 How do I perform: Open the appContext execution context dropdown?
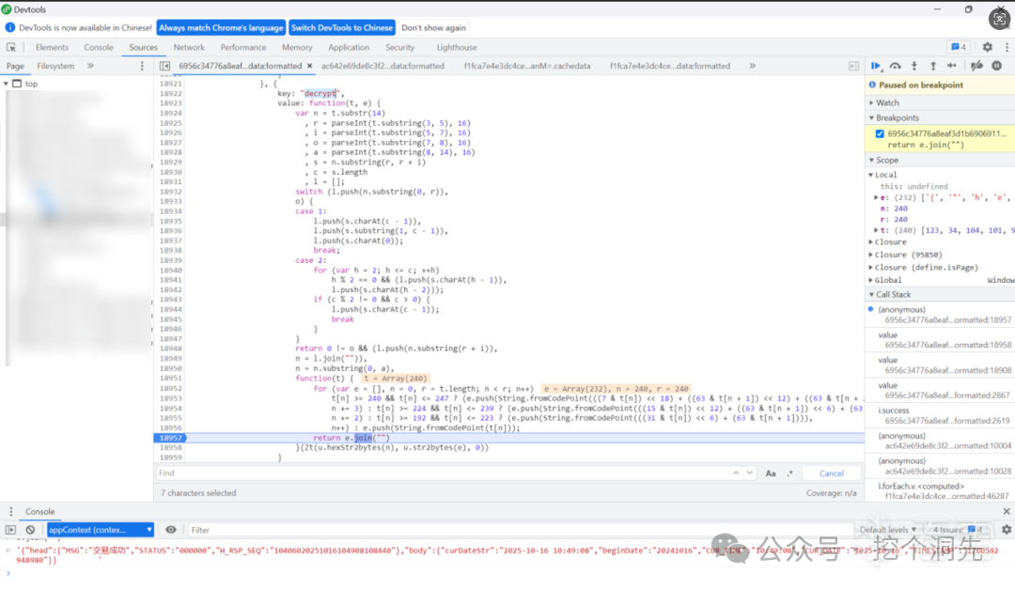pyautogui.click(x=100, y=530)
